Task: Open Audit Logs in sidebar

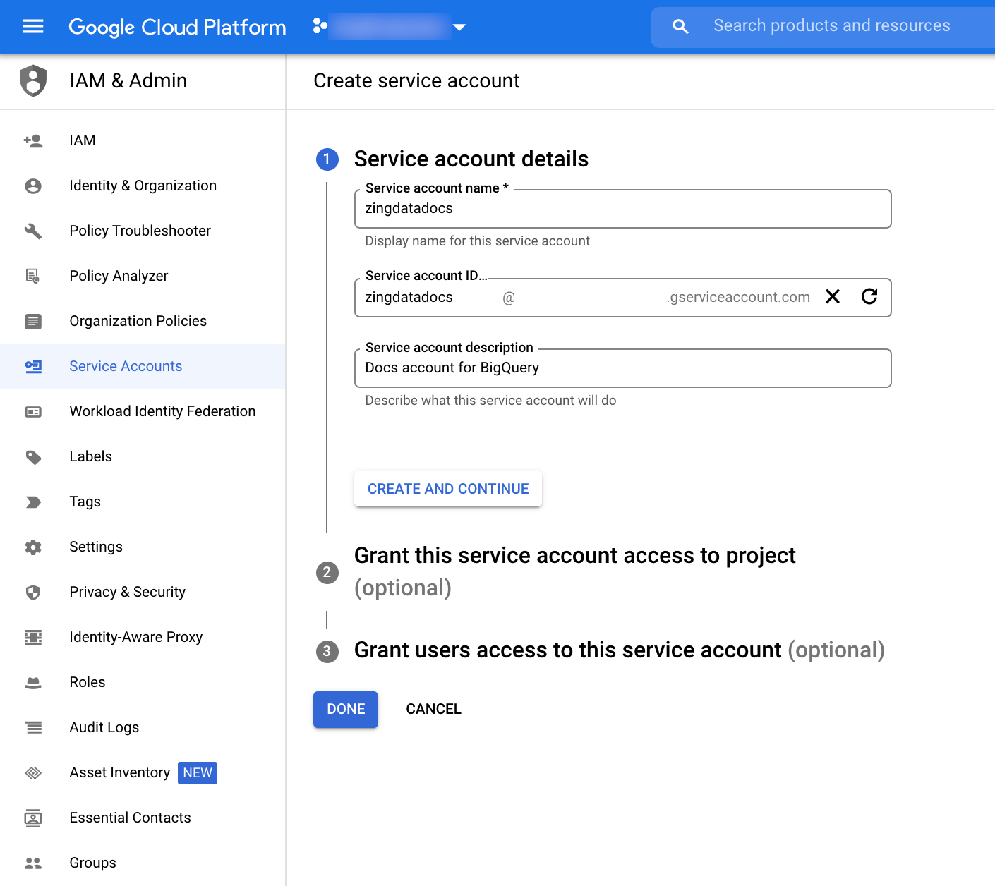Action: [x=143, y=728]
